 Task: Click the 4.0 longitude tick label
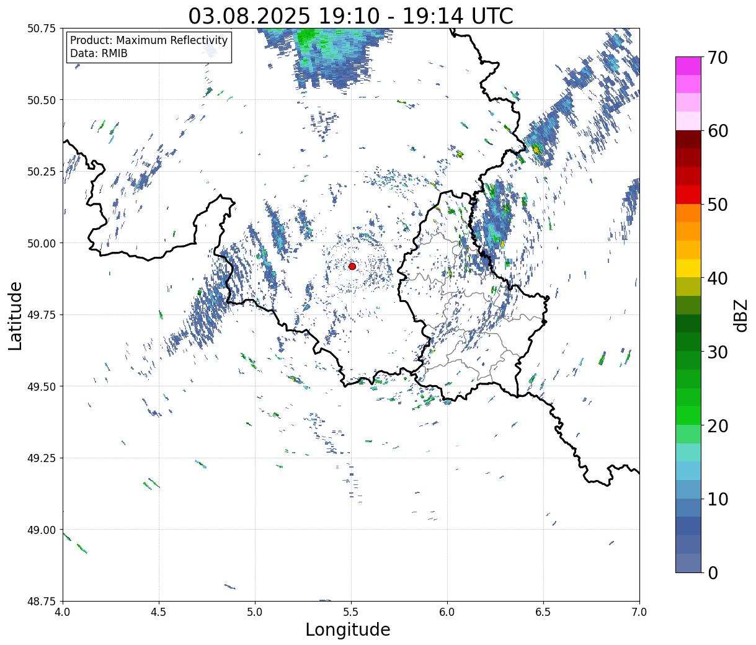[63, 612]
